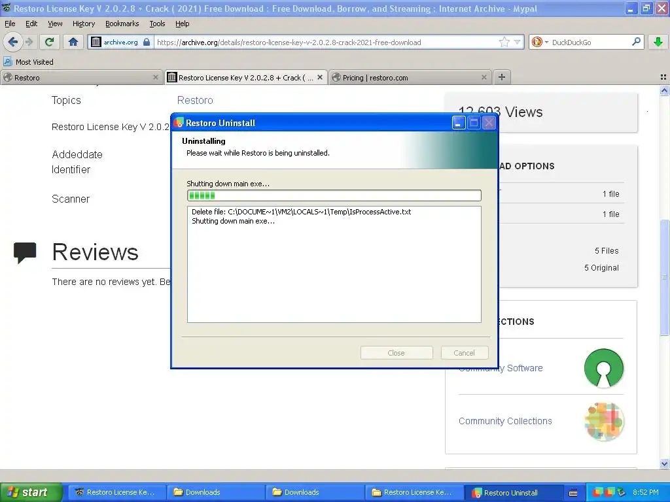Open DuckDuckGo search engine selector
670x502 pixels.
(540, 42)
